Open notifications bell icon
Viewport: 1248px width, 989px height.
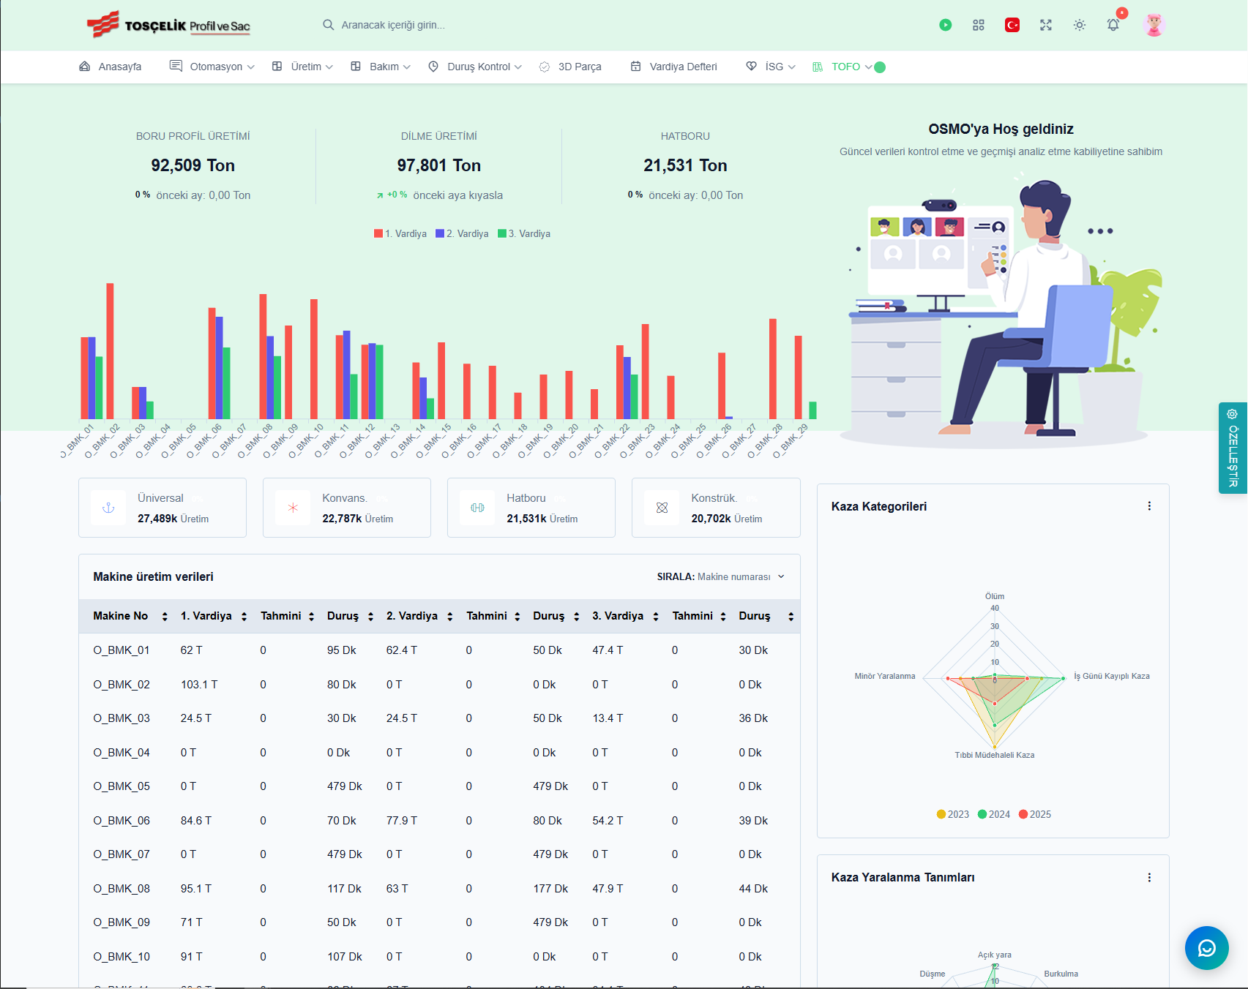point(1113,25)
